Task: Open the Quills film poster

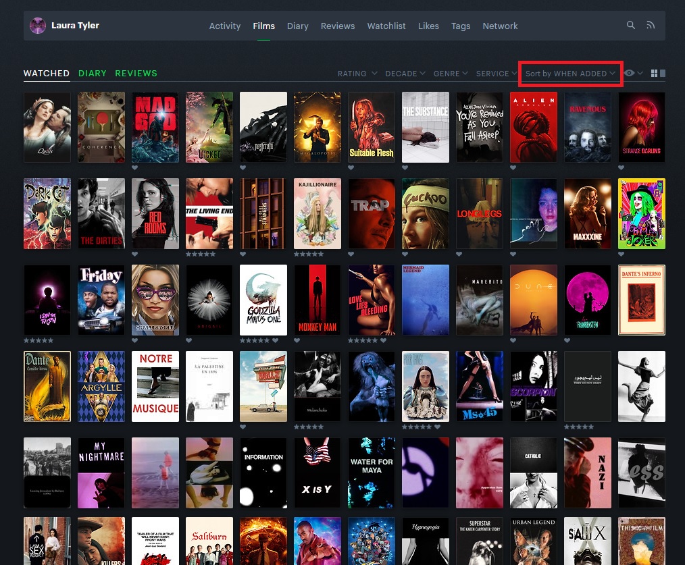Action: click(x=47, y=127)
